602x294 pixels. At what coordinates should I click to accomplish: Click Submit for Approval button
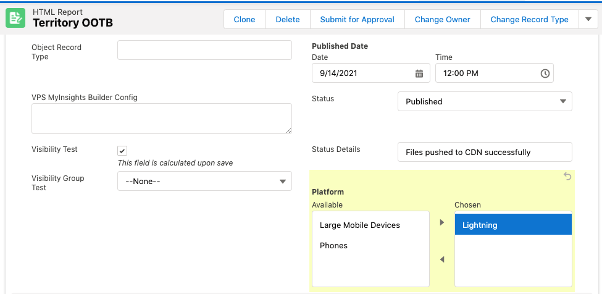point(357,19)
